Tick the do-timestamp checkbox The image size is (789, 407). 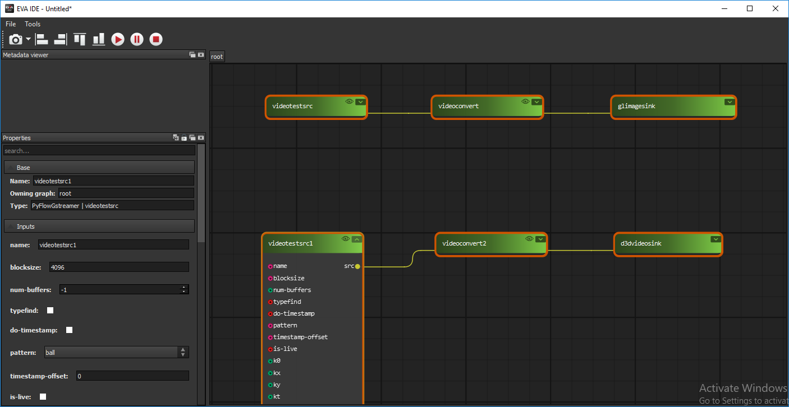pyautogui.click(x=70, y=330)
